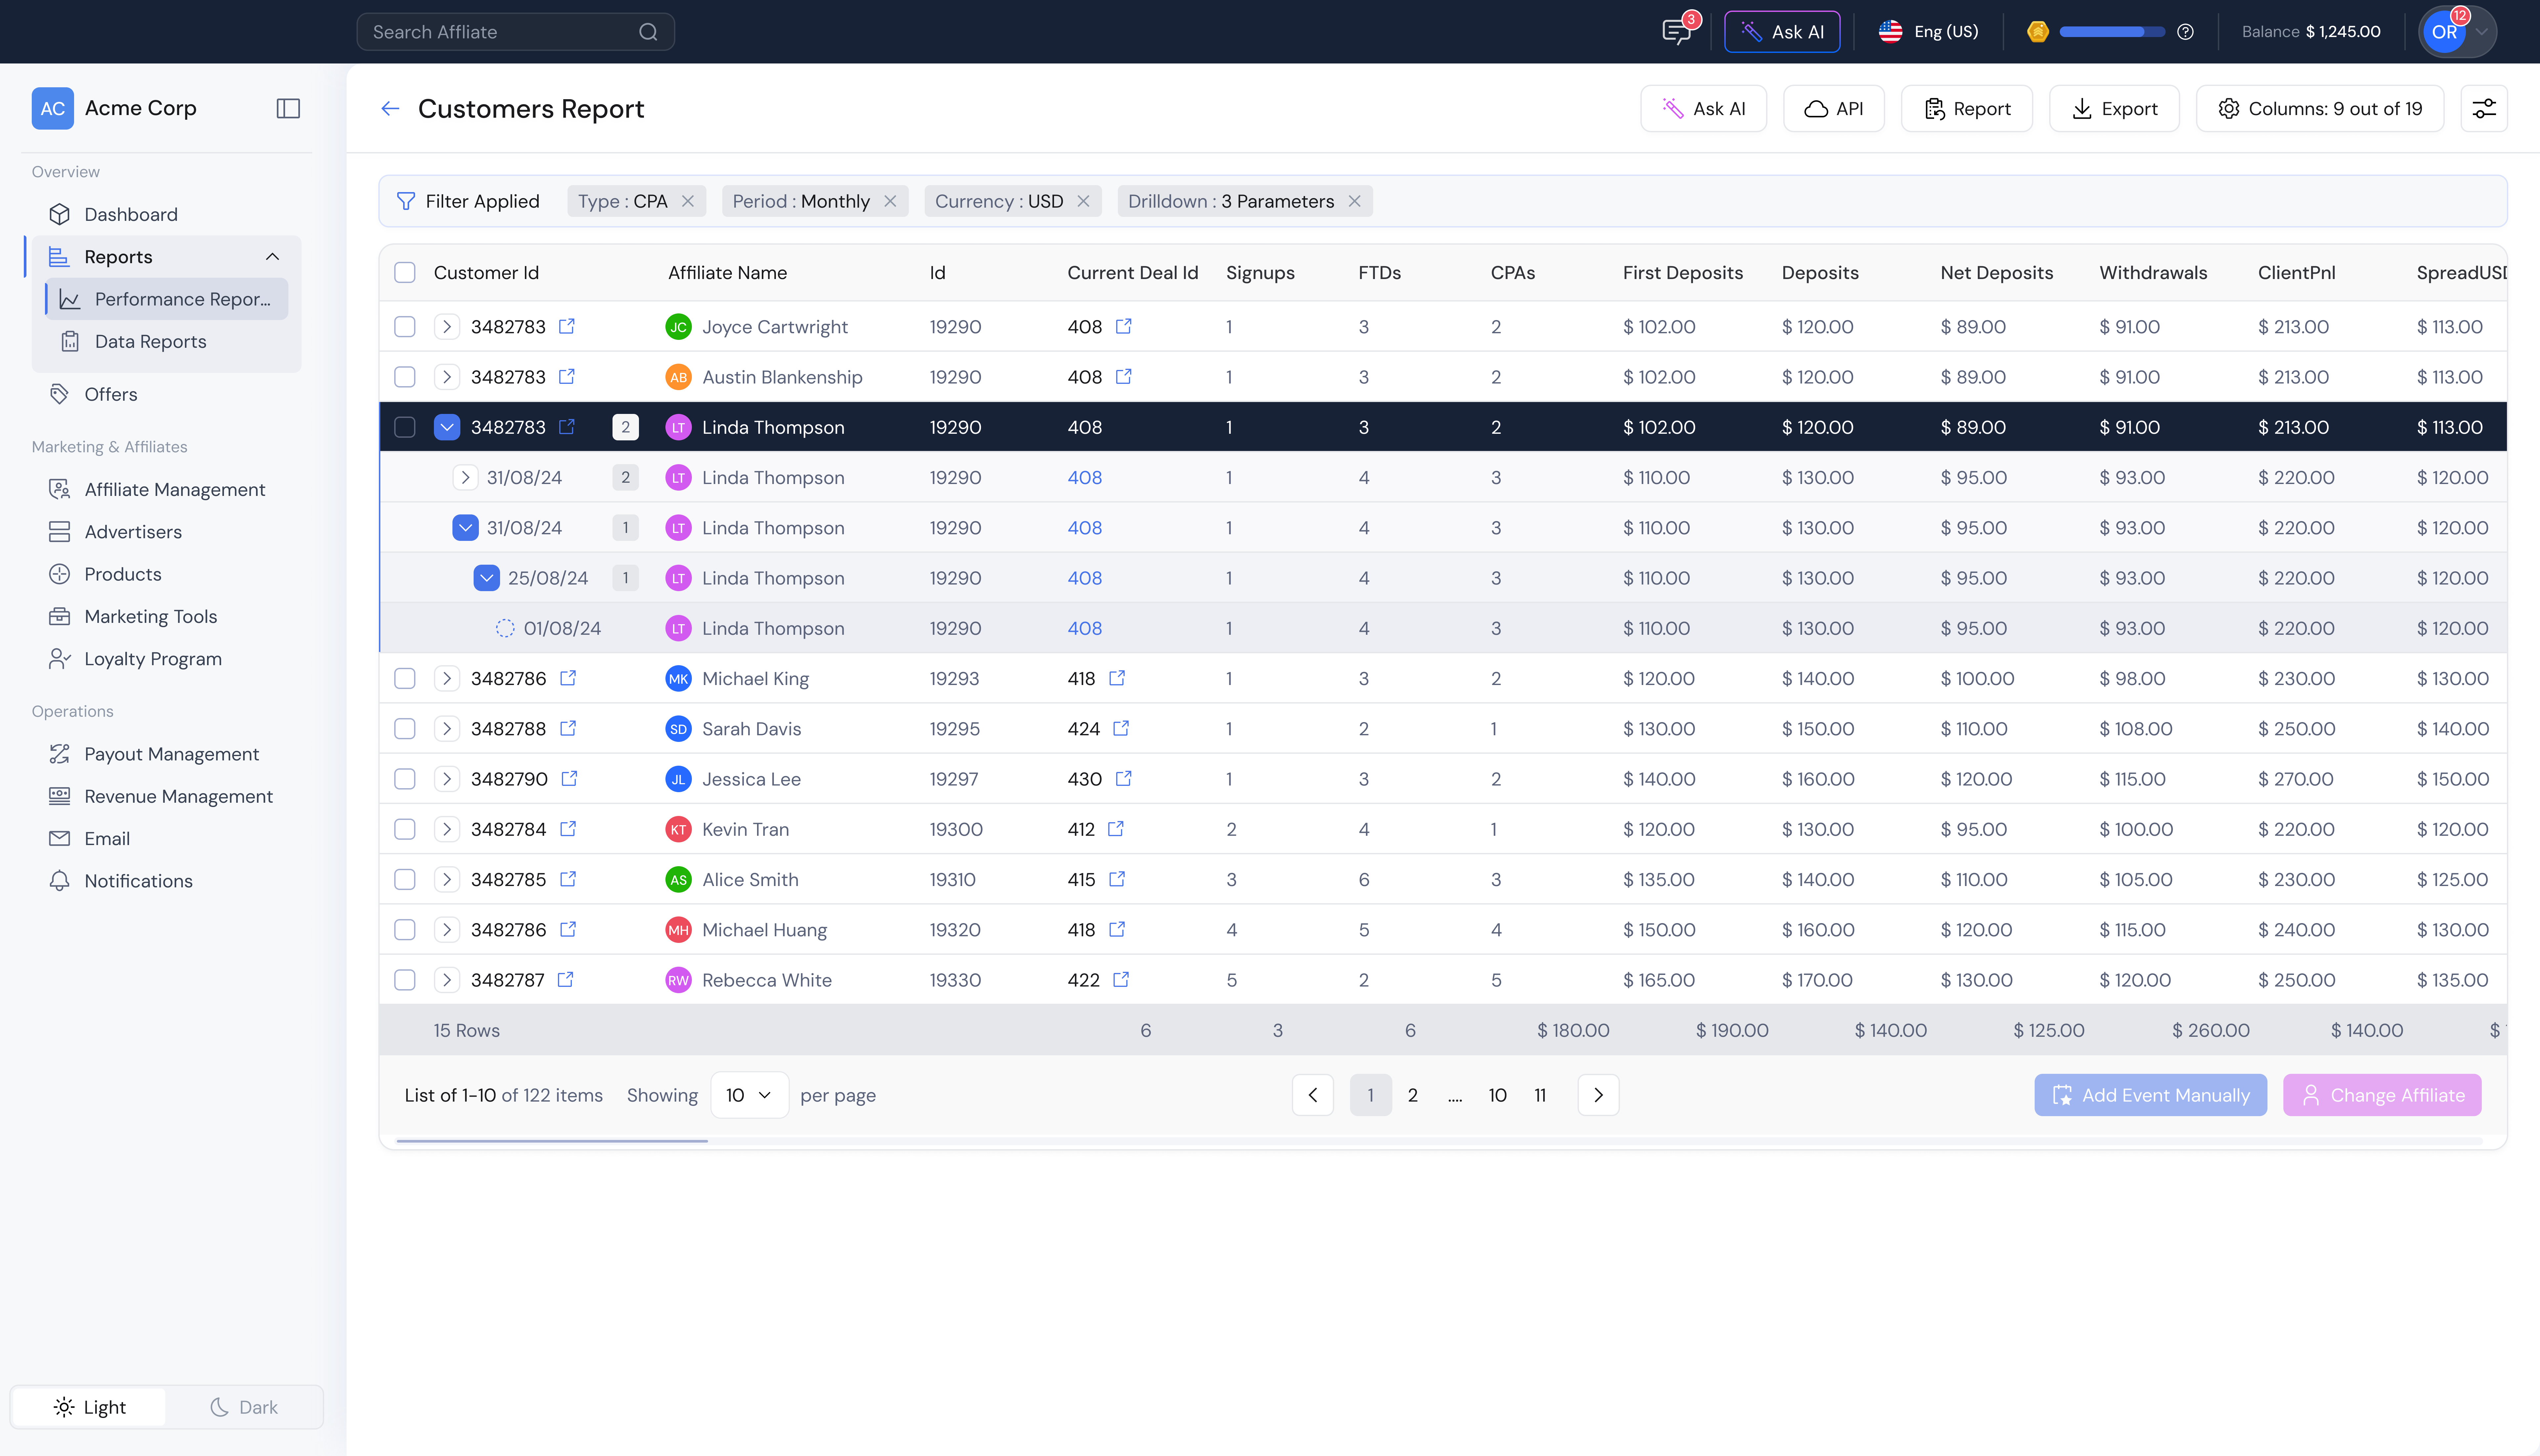Open the API panel
Screen dimensions: 2540x1456
pos(1833,108)
